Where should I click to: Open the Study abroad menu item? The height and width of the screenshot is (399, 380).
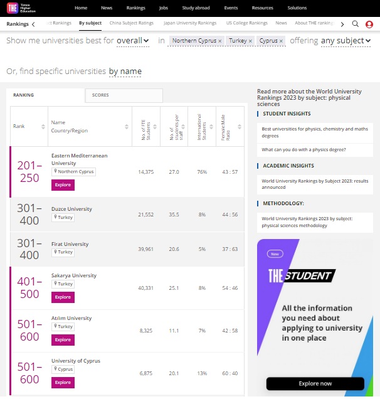[196, 8]
